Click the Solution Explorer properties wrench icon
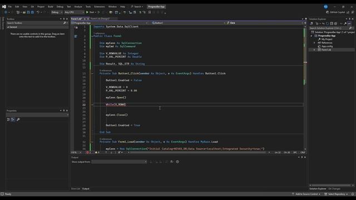This screenshot has width=356, height=200. (345, 23)
